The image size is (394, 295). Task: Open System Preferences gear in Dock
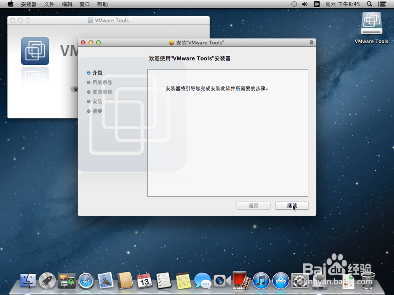tap(300, 280)
